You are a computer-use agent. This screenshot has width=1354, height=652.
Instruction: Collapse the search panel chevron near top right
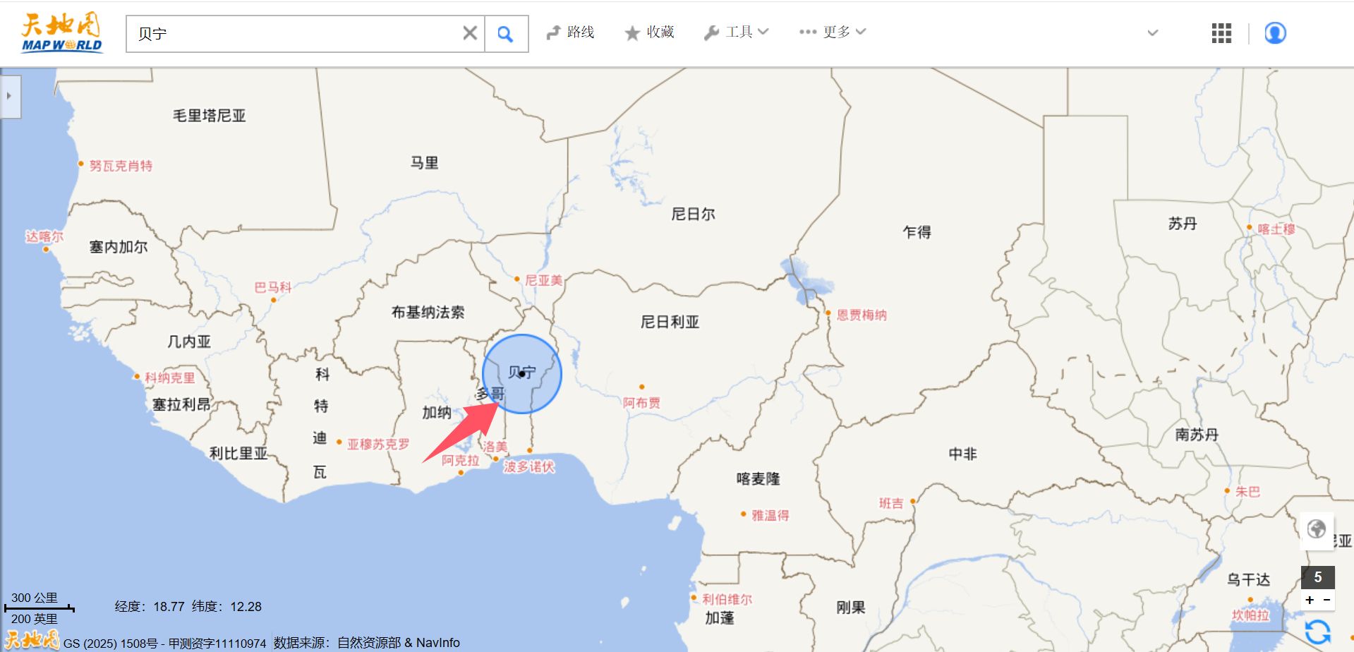(x=1151, y=32)
